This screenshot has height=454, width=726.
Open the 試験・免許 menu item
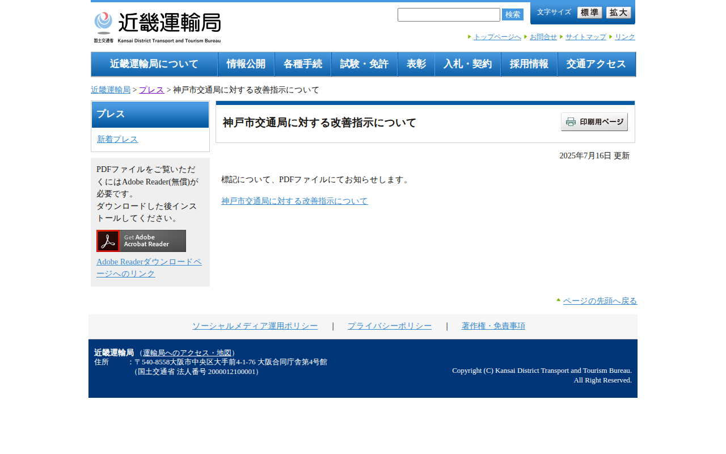(365, 64)
